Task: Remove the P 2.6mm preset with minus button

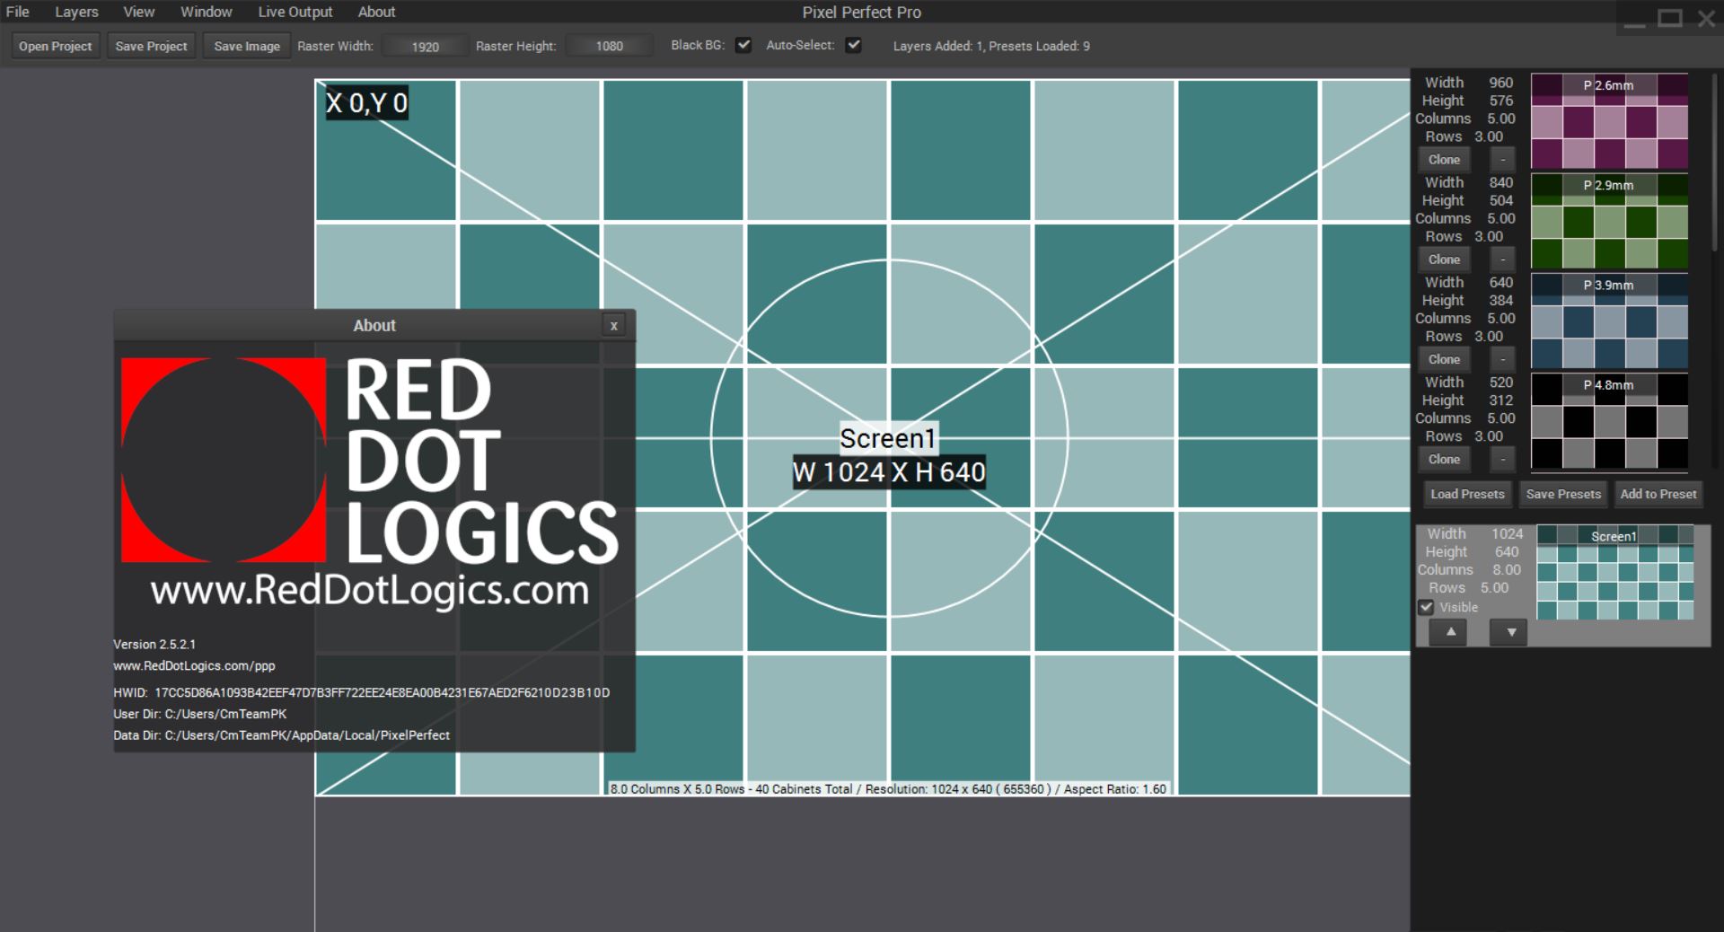Action: (1503, 160)
